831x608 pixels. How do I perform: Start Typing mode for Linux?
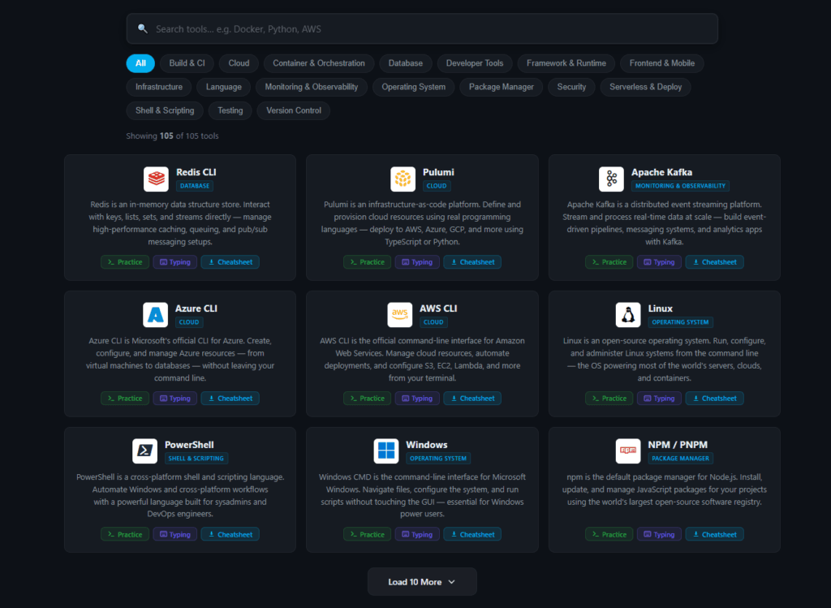(658, 399)
